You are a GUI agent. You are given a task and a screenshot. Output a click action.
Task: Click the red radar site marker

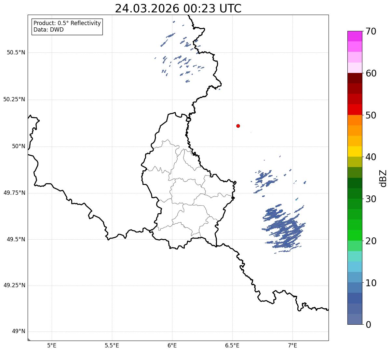[238, 126]
